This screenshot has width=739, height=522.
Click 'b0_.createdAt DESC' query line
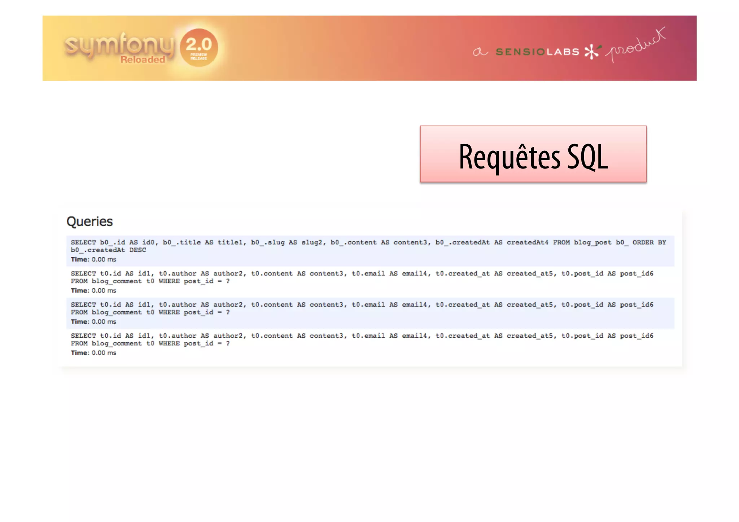tap(108, 250)
